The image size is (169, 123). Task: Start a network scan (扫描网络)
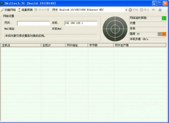click(x=8, y=10)
